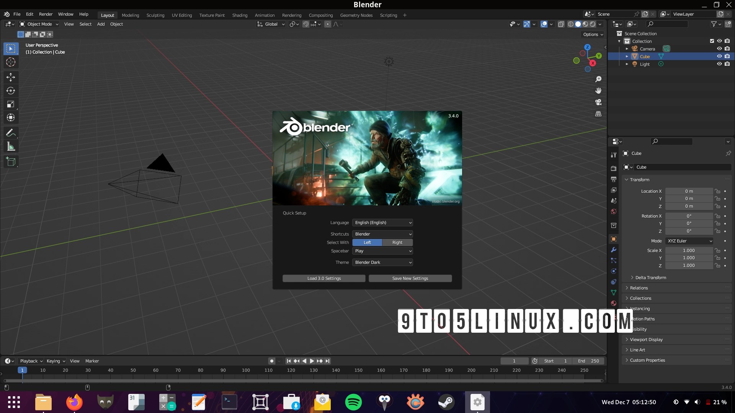Click the Scale X value slider
The image size is (735, 413).
coord(689,250)
